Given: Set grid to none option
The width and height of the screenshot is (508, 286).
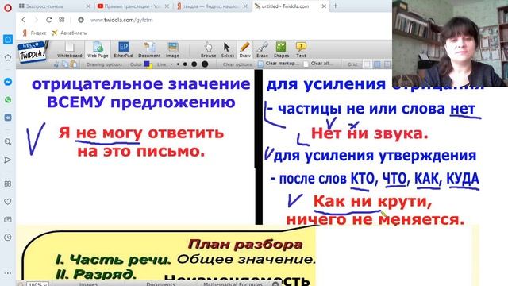Looking at the screenshot, I should [367, 64].
